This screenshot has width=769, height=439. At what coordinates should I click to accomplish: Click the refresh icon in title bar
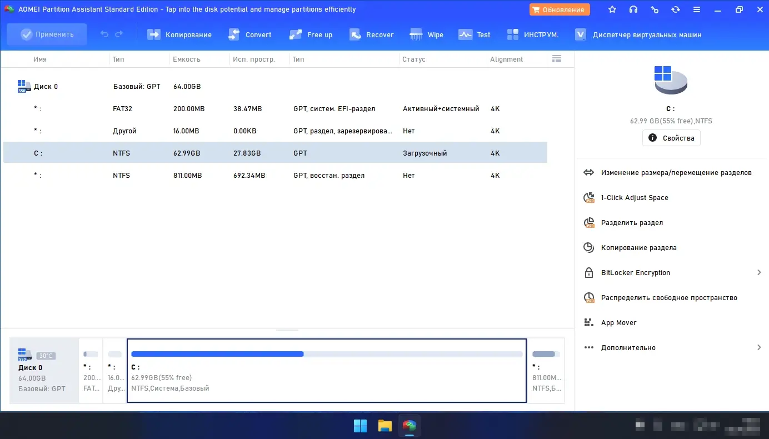676,9
